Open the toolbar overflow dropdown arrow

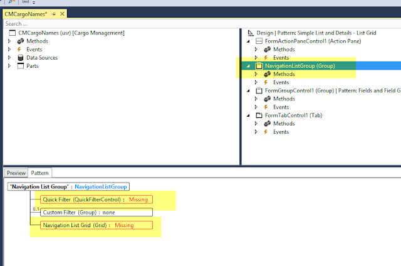[x=34, y=3]
